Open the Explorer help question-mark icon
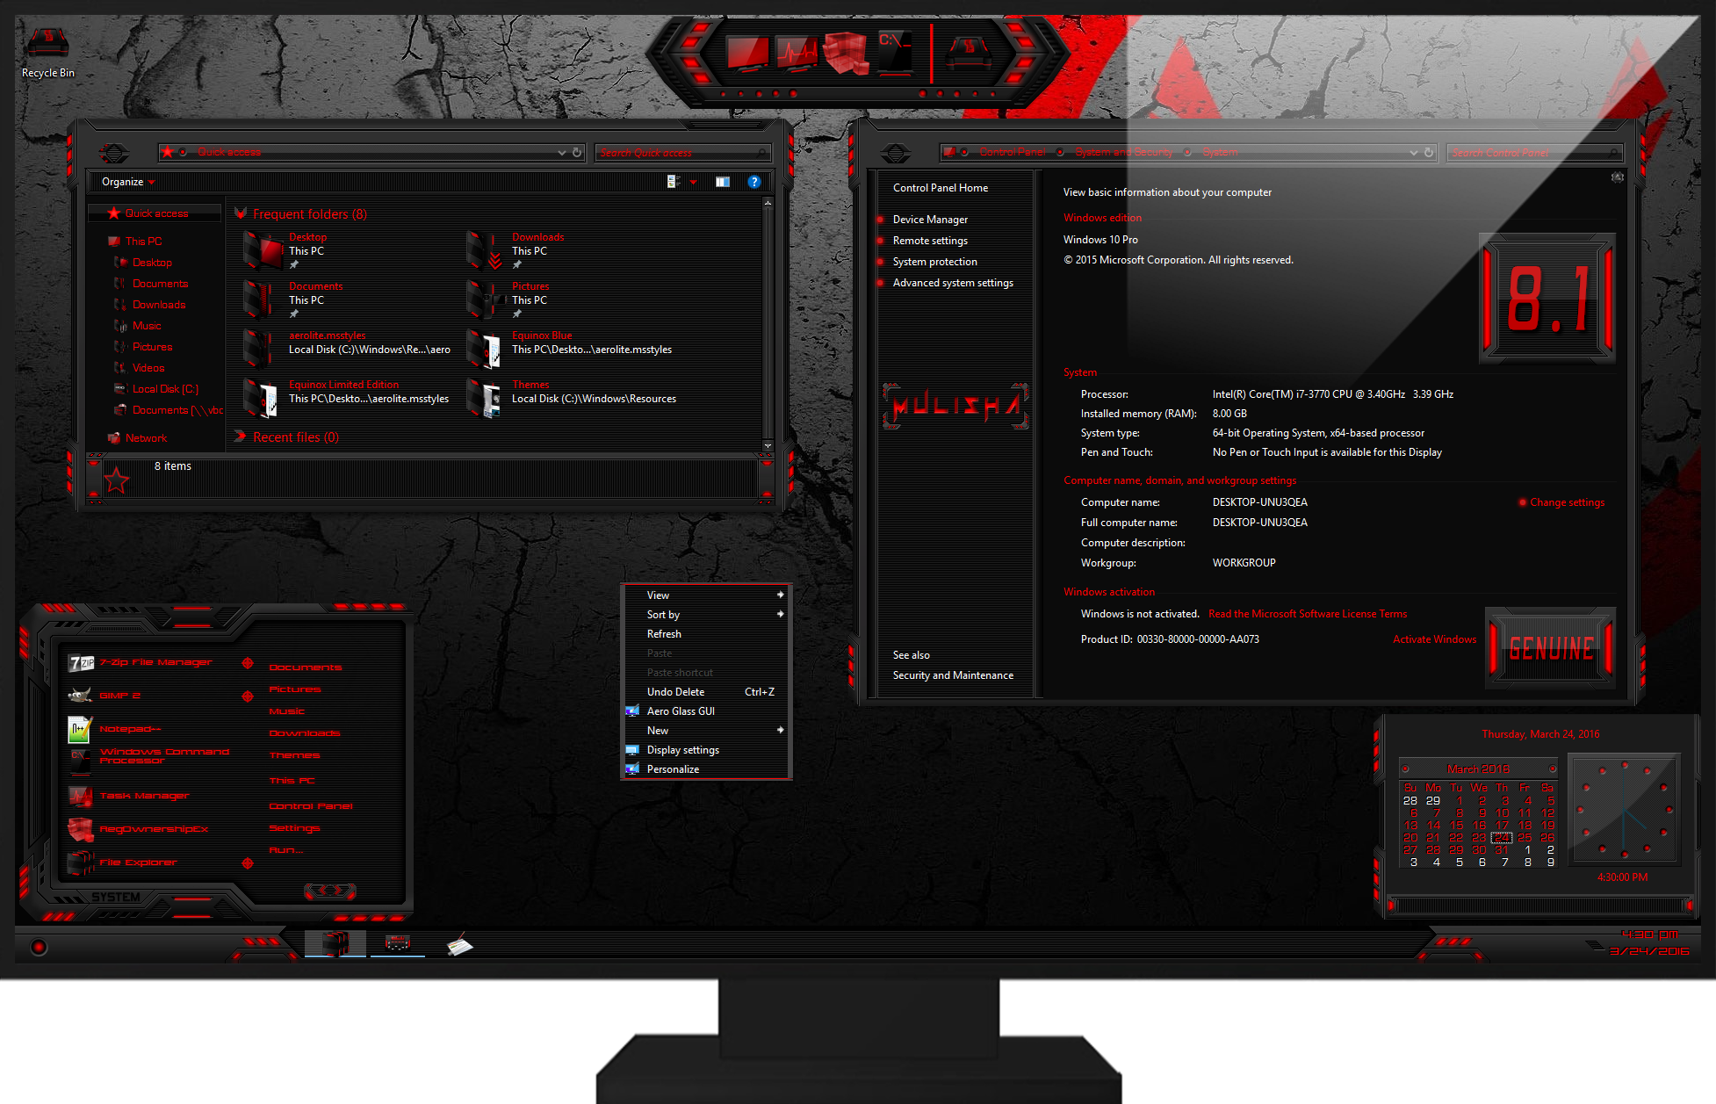 753,182
